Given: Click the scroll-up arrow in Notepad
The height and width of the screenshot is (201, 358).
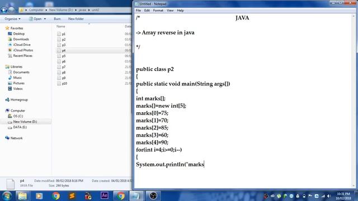Looking at the screenshot, I should [354, 16].
